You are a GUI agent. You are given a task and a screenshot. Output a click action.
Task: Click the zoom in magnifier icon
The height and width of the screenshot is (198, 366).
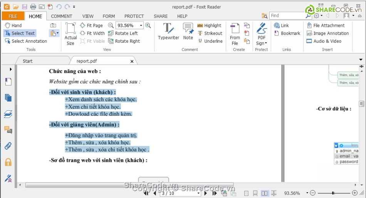pyautogui.click(x=148, y=25)
